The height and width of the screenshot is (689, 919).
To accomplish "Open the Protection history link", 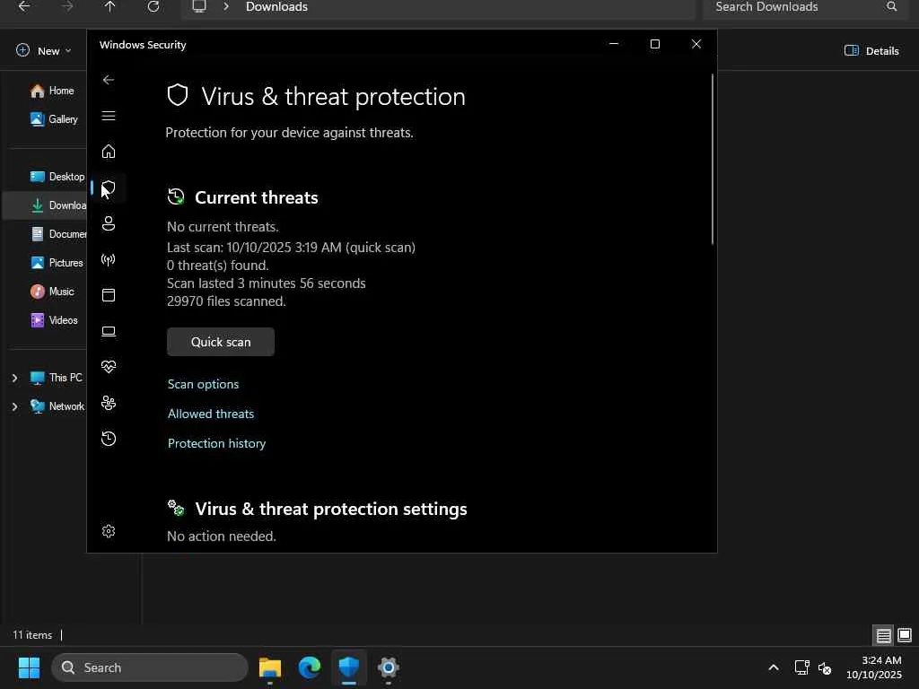I will tap(216, 443).
